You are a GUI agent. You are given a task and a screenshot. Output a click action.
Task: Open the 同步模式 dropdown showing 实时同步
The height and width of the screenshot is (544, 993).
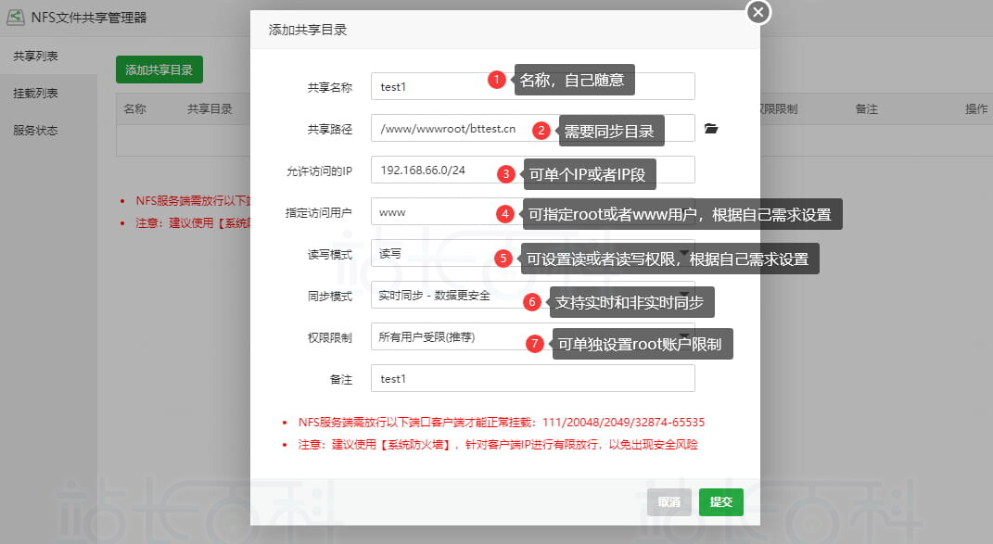[x=445, y=296]
